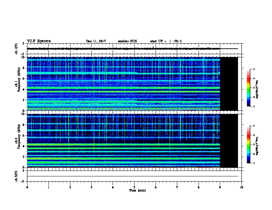Viewport: 272px width, 210px height.
Task: Click time axis tick label "0"
Action: [x=27, y=187]
